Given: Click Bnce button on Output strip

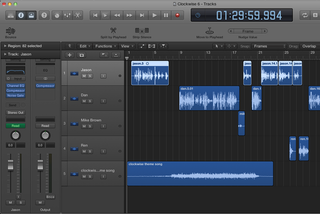Looking at the screenshot, I should [x=50, y=197].
